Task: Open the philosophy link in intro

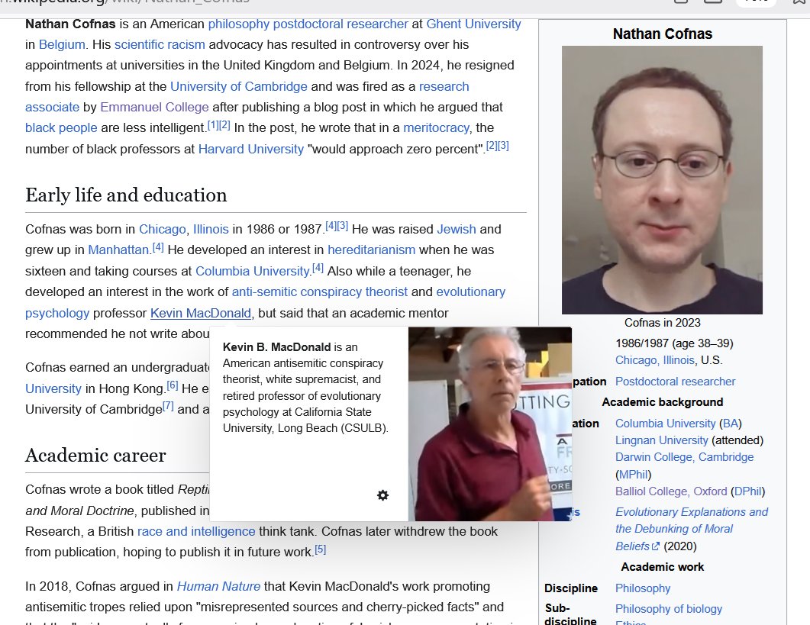Action: tap(239, 24)
